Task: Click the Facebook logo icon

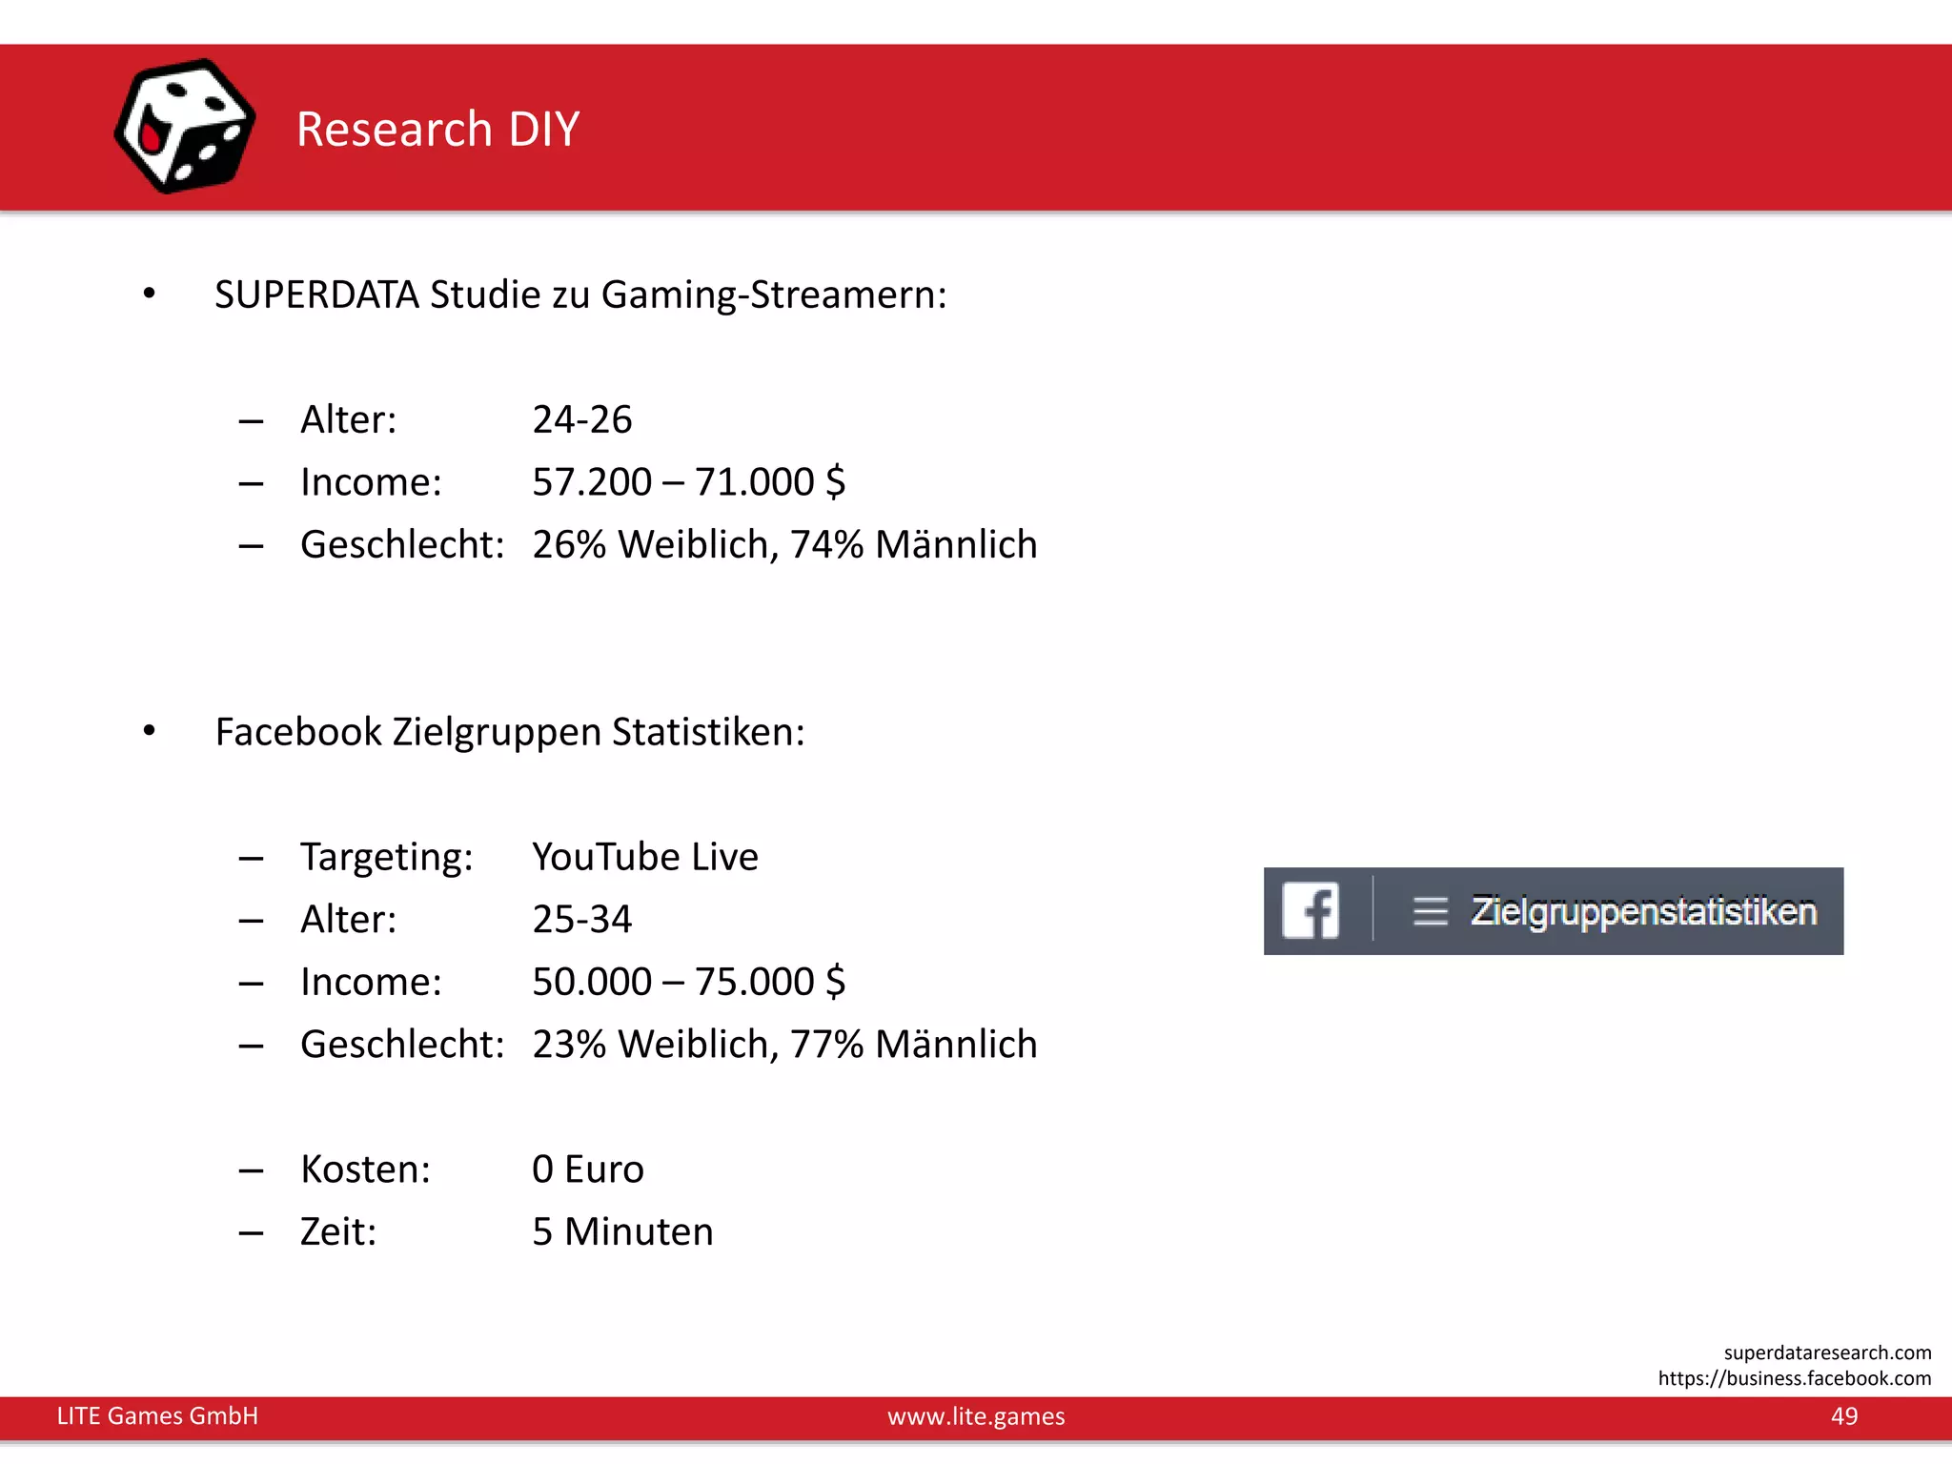Action: [1311, 910]
